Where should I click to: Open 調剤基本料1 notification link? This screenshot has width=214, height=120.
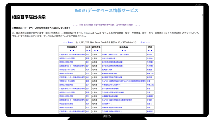107,104
